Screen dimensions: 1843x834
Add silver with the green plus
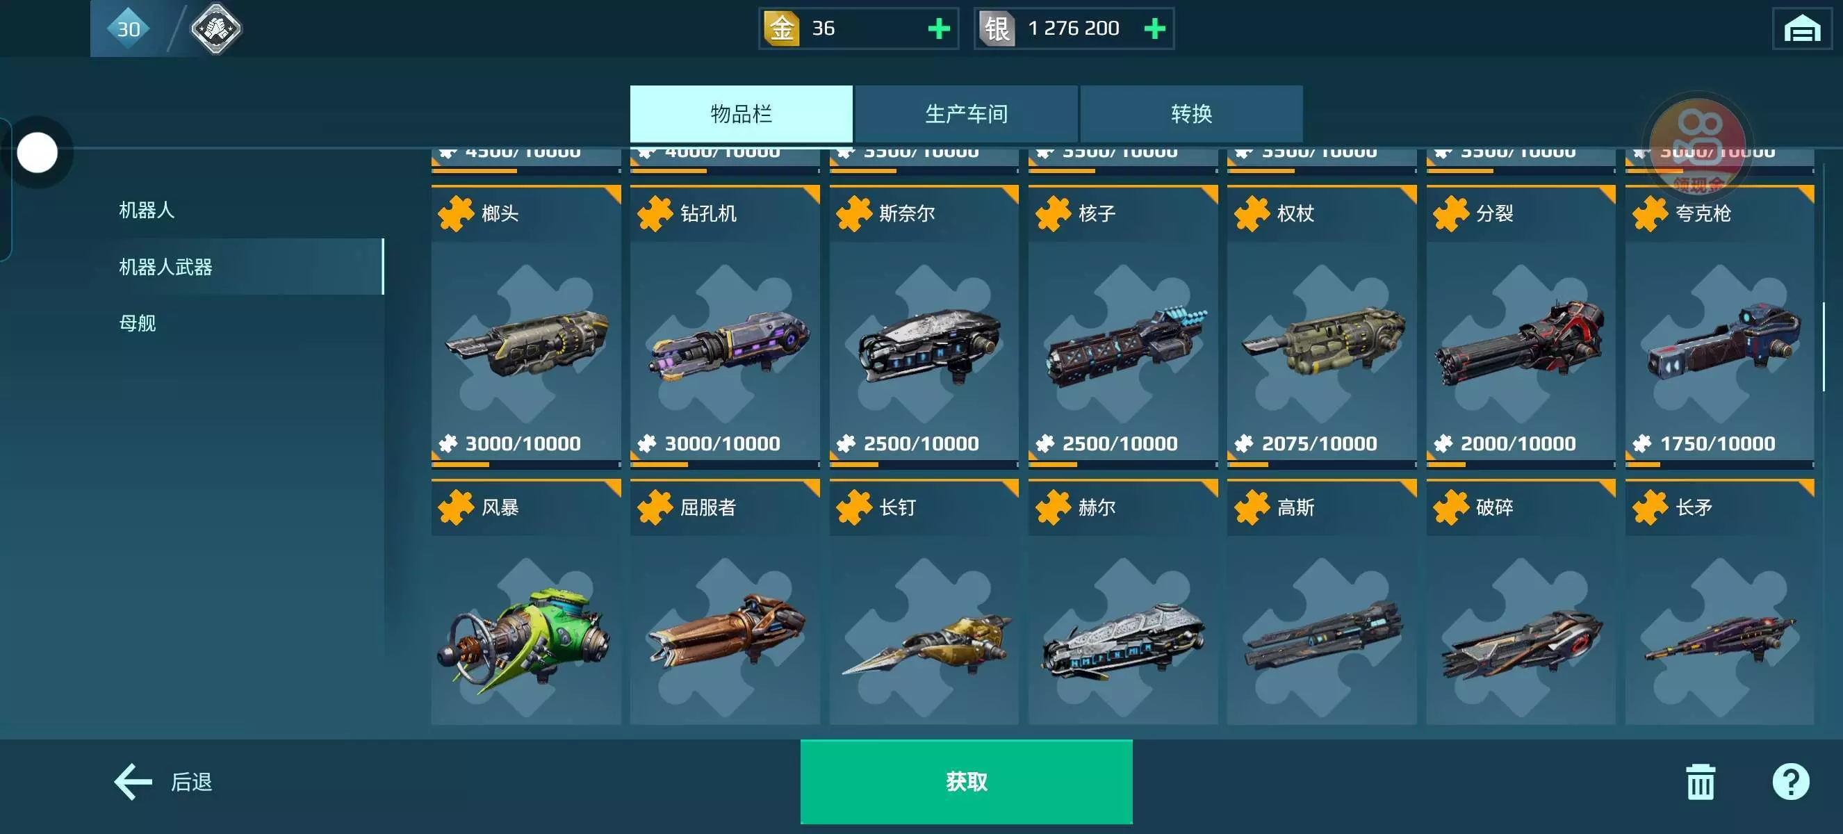1154,28
